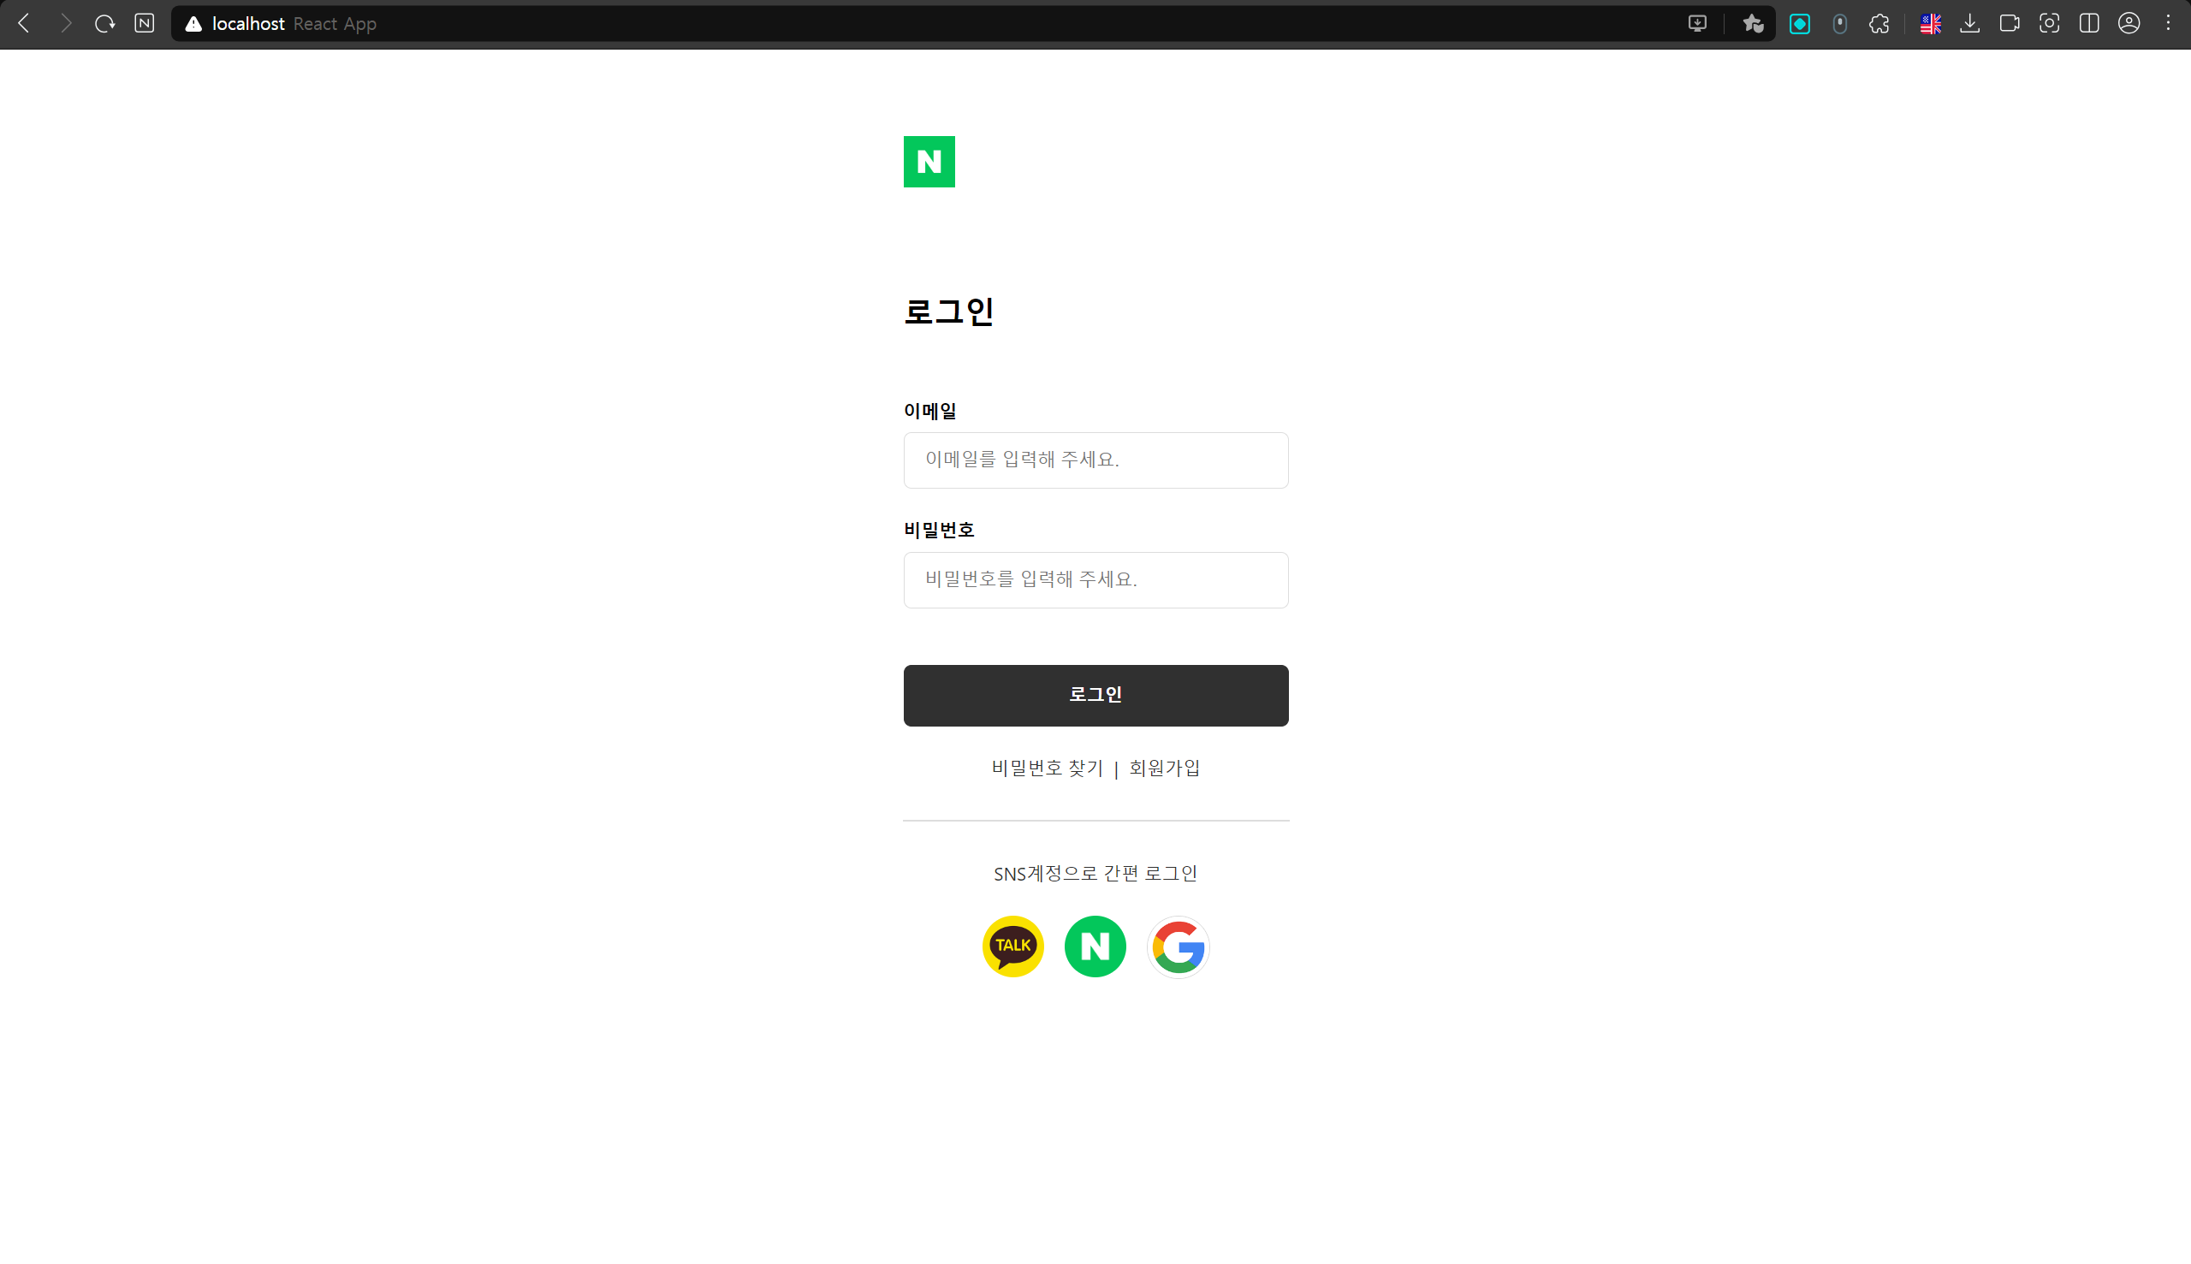Click the 회원가입 sign-up link
Viewport: 2191px width, 1264px height.
pos(1164,768)
